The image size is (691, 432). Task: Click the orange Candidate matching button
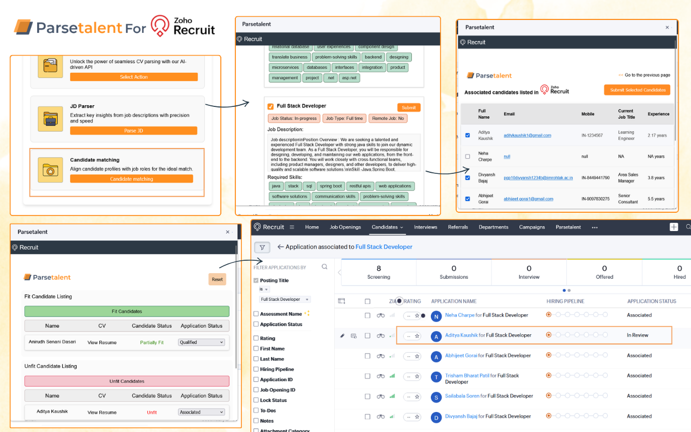pyautogui.click(x=132, y=179)
